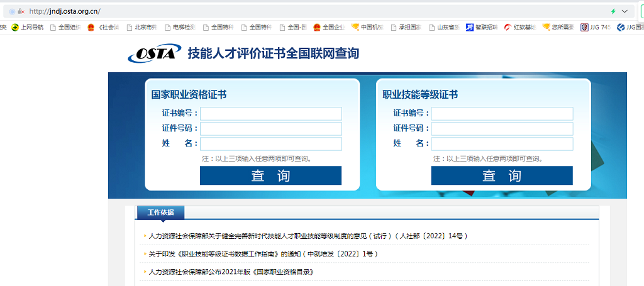Click 证书编号 field under 国家职业资格证书
644x286 pixels.
click(270, 114)
